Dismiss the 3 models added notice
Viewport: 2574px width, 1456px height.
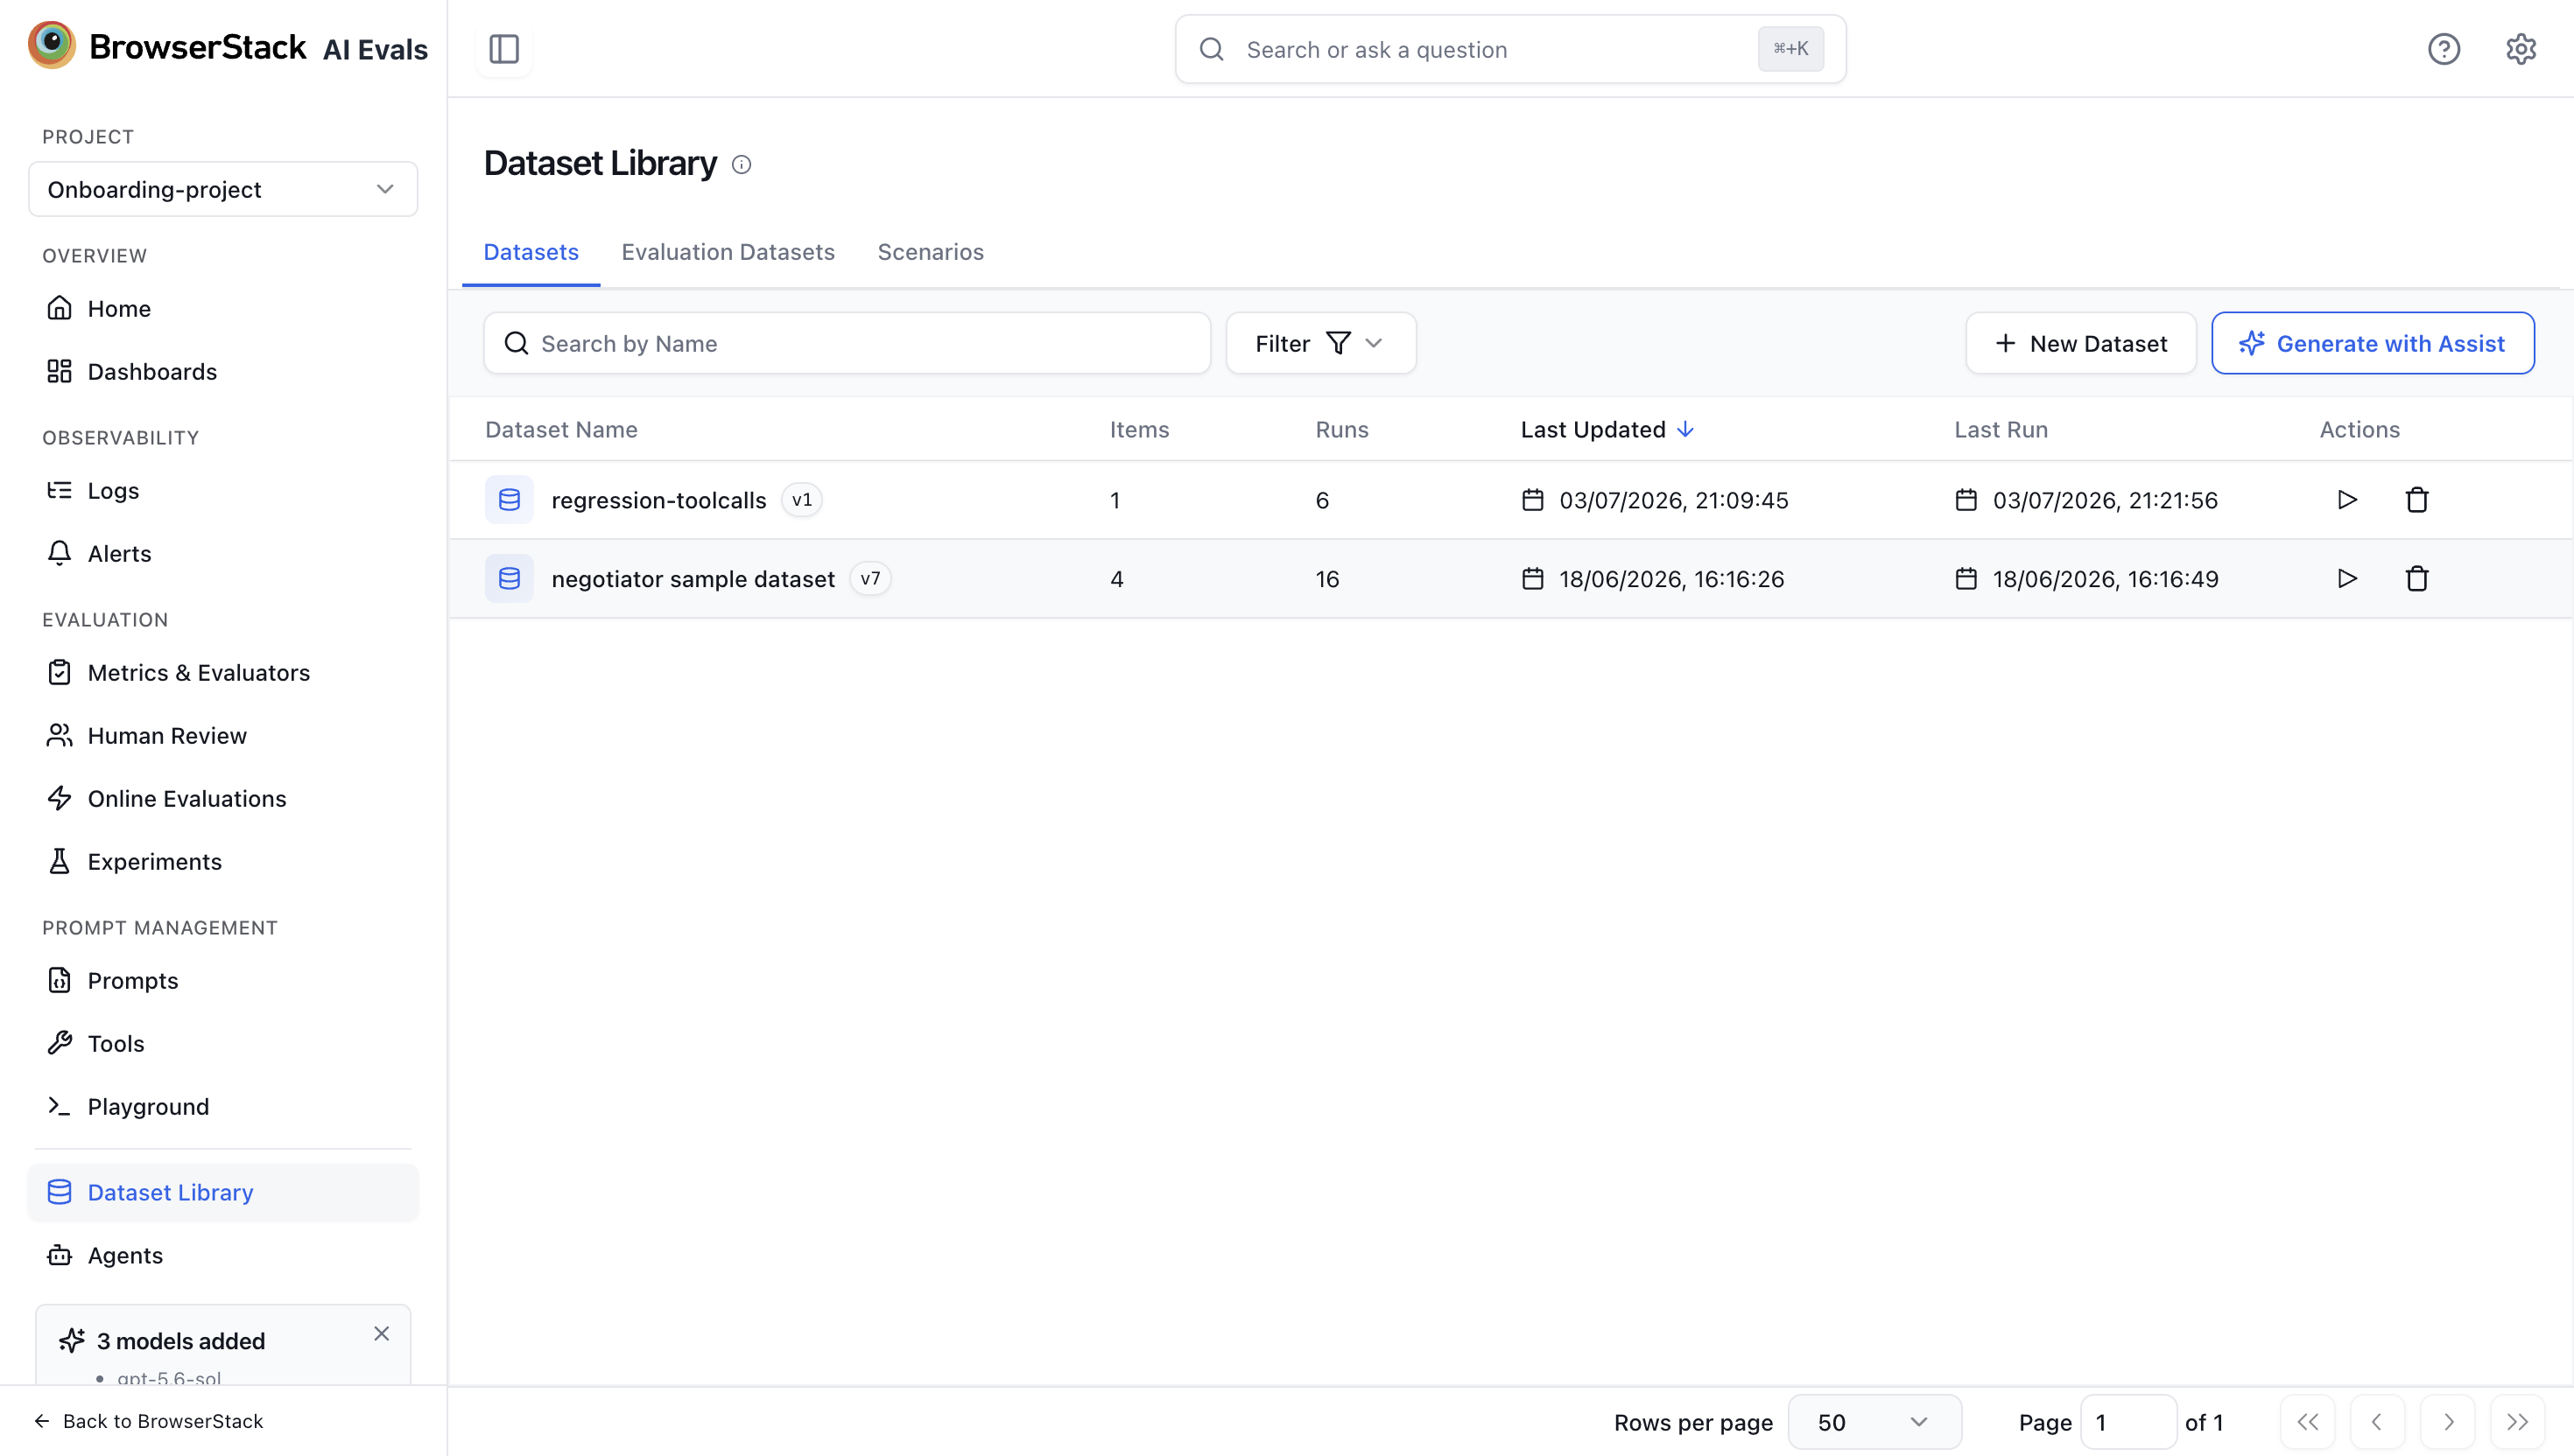tap(381, 1334)
